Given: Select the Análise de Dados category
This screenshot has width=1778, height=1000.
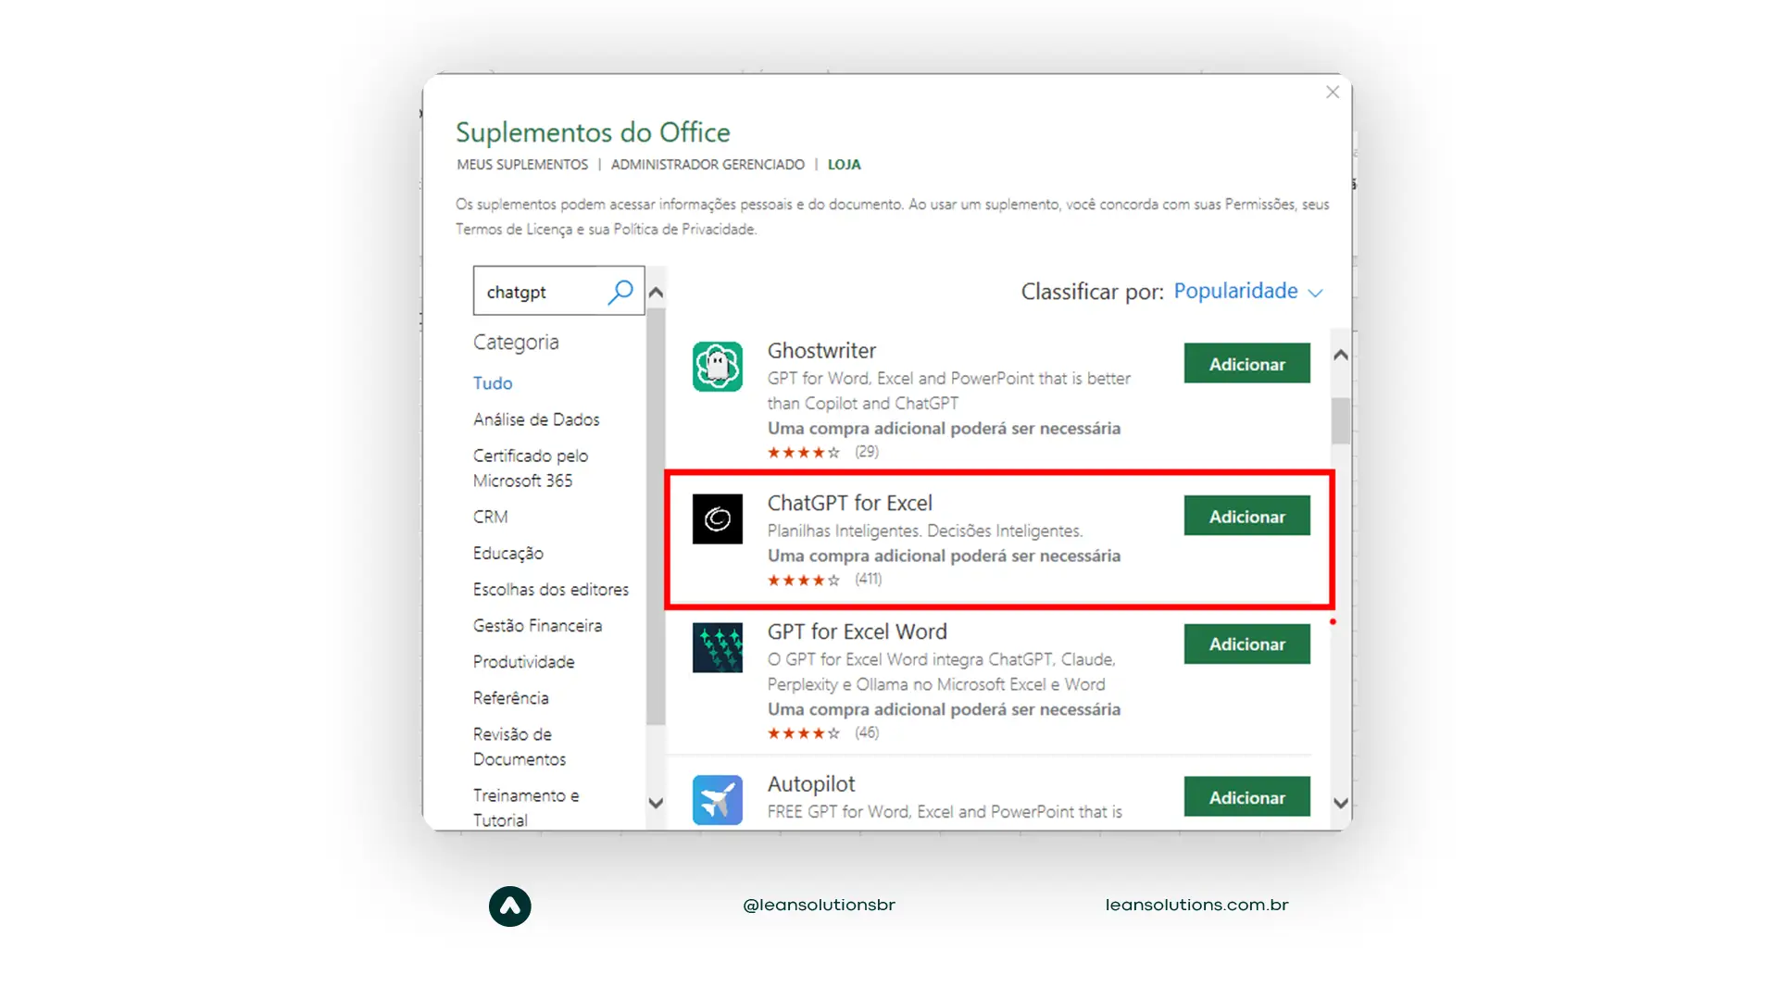Looking at the screenshot, I should click(x=536, y=419).
